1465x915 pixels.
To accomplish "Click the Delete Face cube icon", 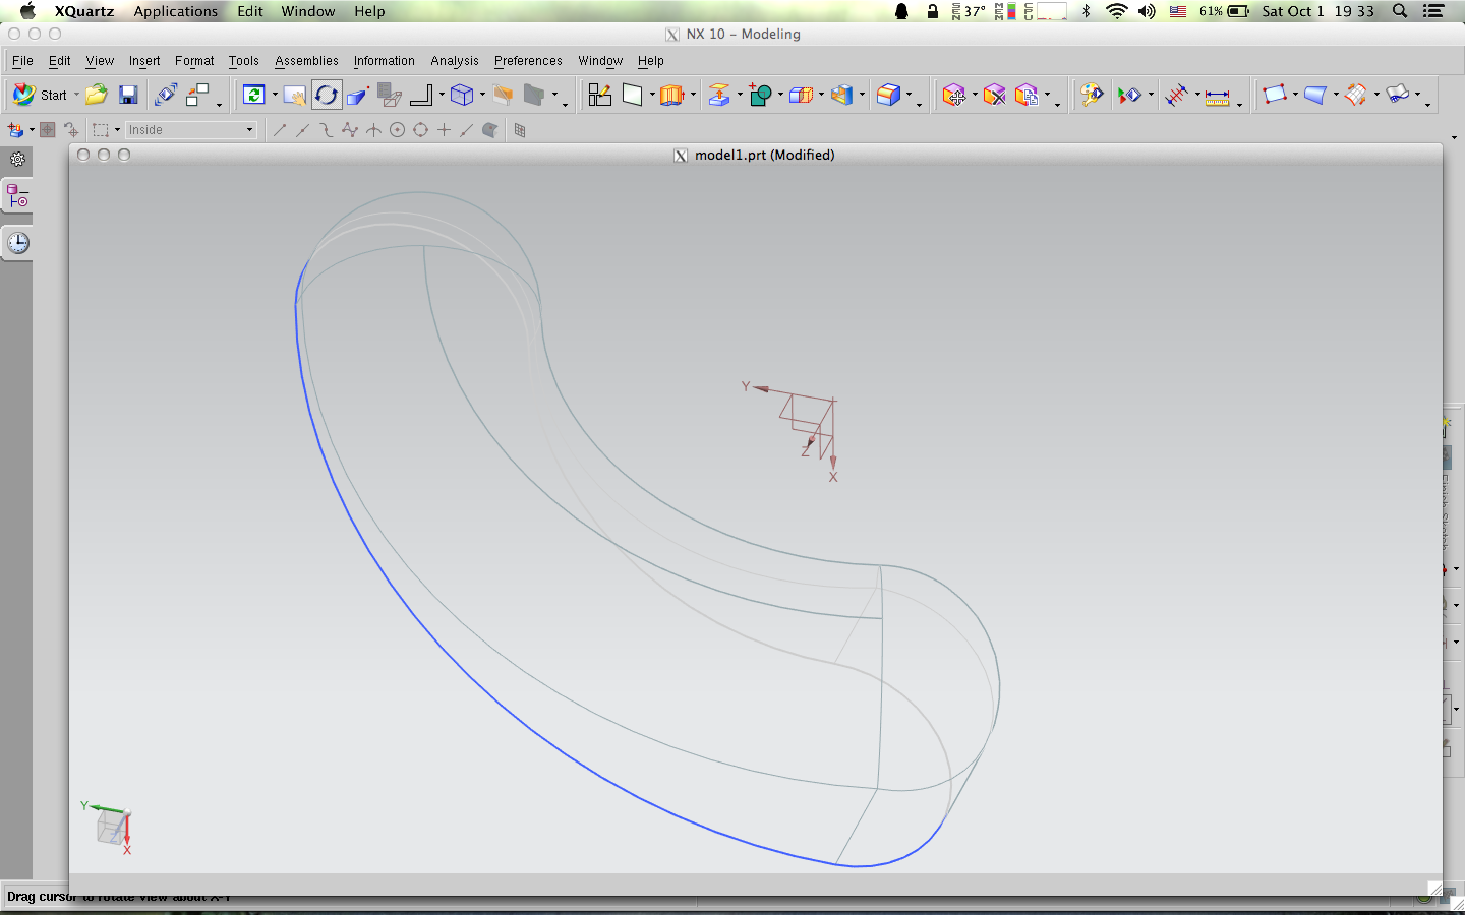I will (x=994, y=95).
